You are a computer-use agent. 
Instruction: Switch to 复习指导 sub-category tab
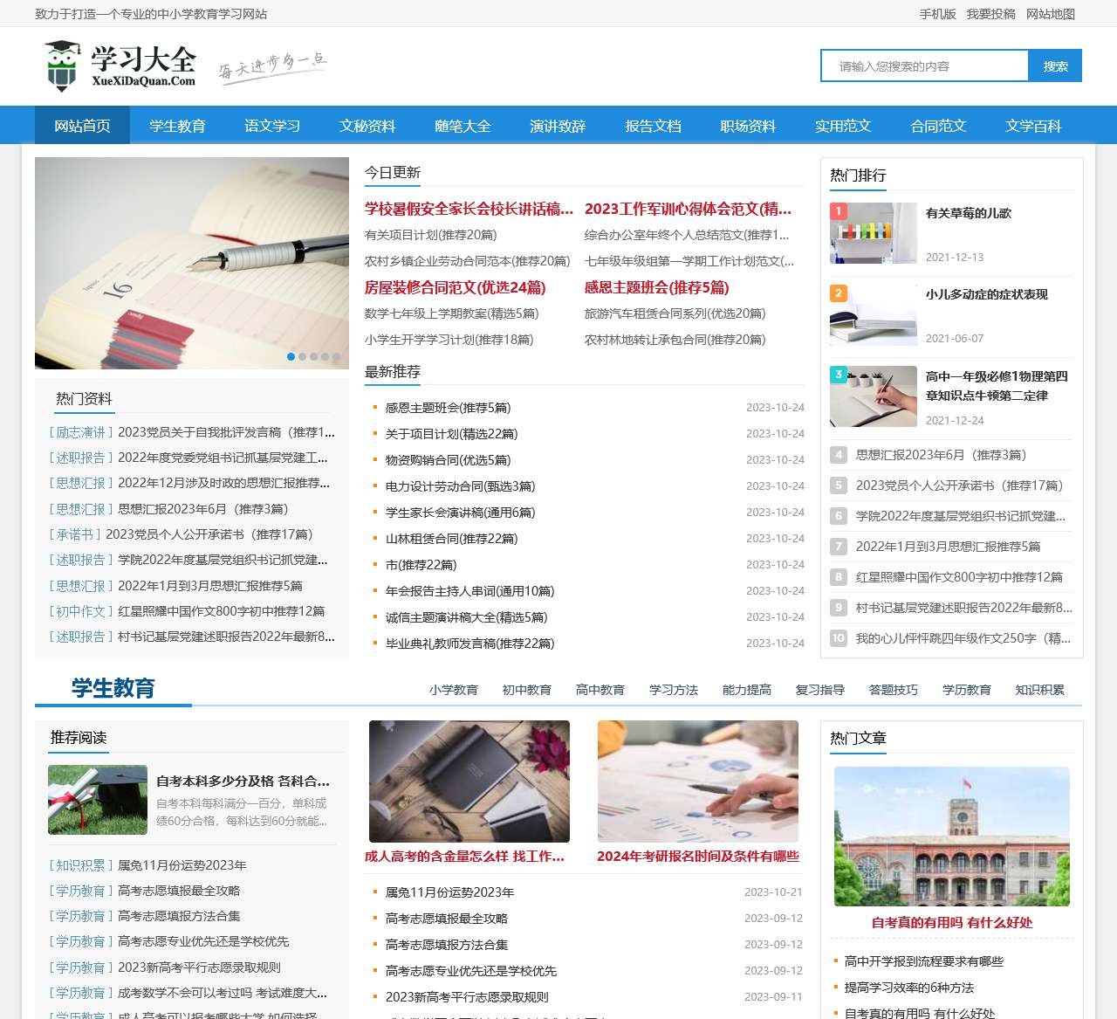pos(820,690)
